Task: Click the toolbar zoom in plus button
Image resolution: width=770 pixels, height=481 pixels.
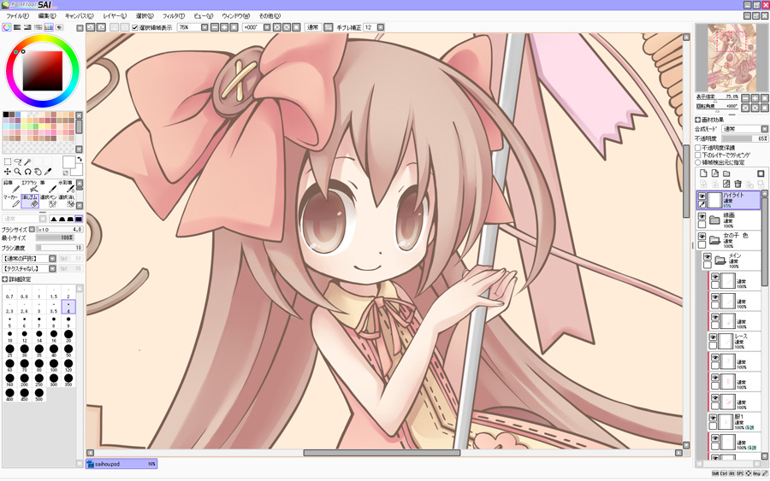Action: 224,27
